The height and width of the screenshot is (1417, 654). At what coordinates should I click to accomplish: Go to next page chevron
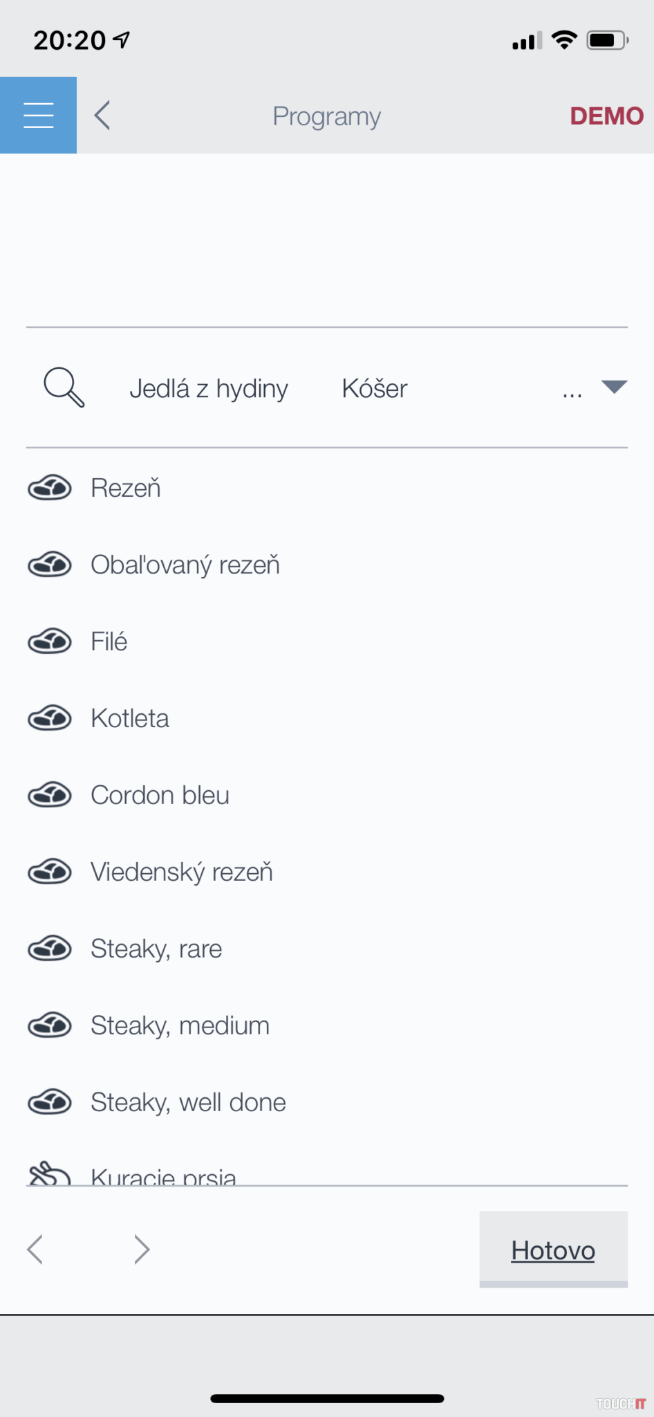point(142,1250)
